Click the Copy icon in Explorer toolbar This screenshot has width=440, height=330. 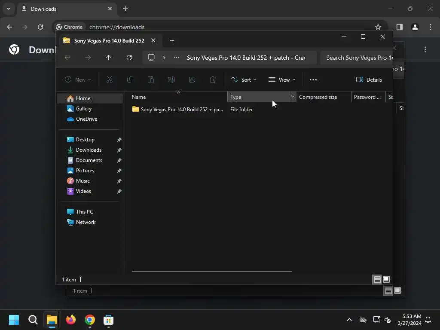[x=130, y=79]
